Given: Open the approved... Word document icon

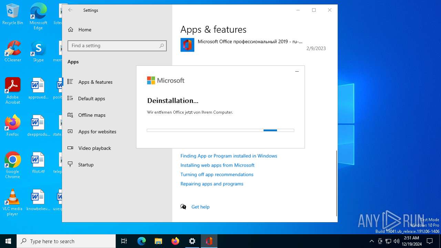Looking at the screenshot, I should [38, 89].
